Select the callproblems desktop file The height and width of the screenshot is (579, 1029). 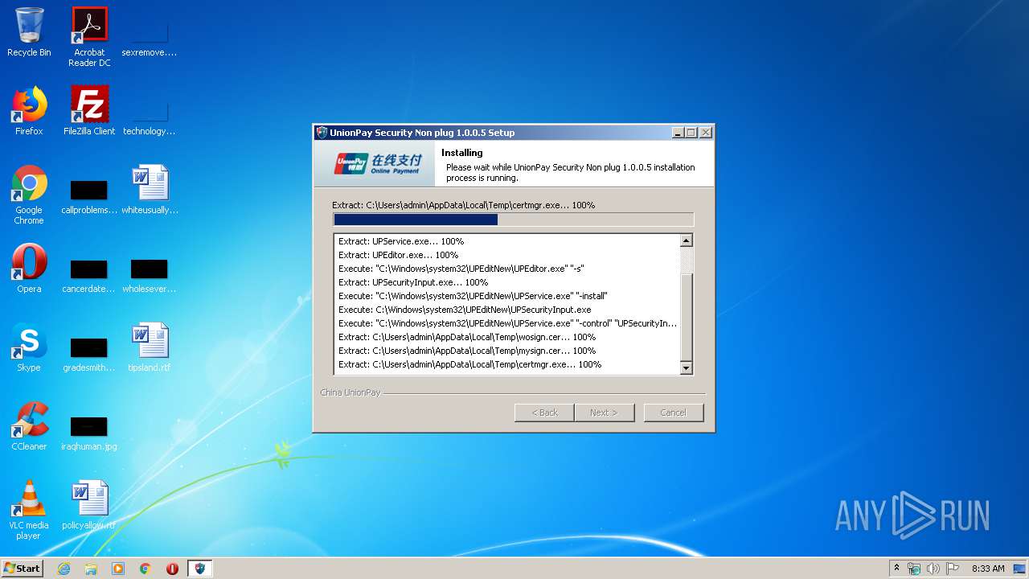click(x=89, y=195)
